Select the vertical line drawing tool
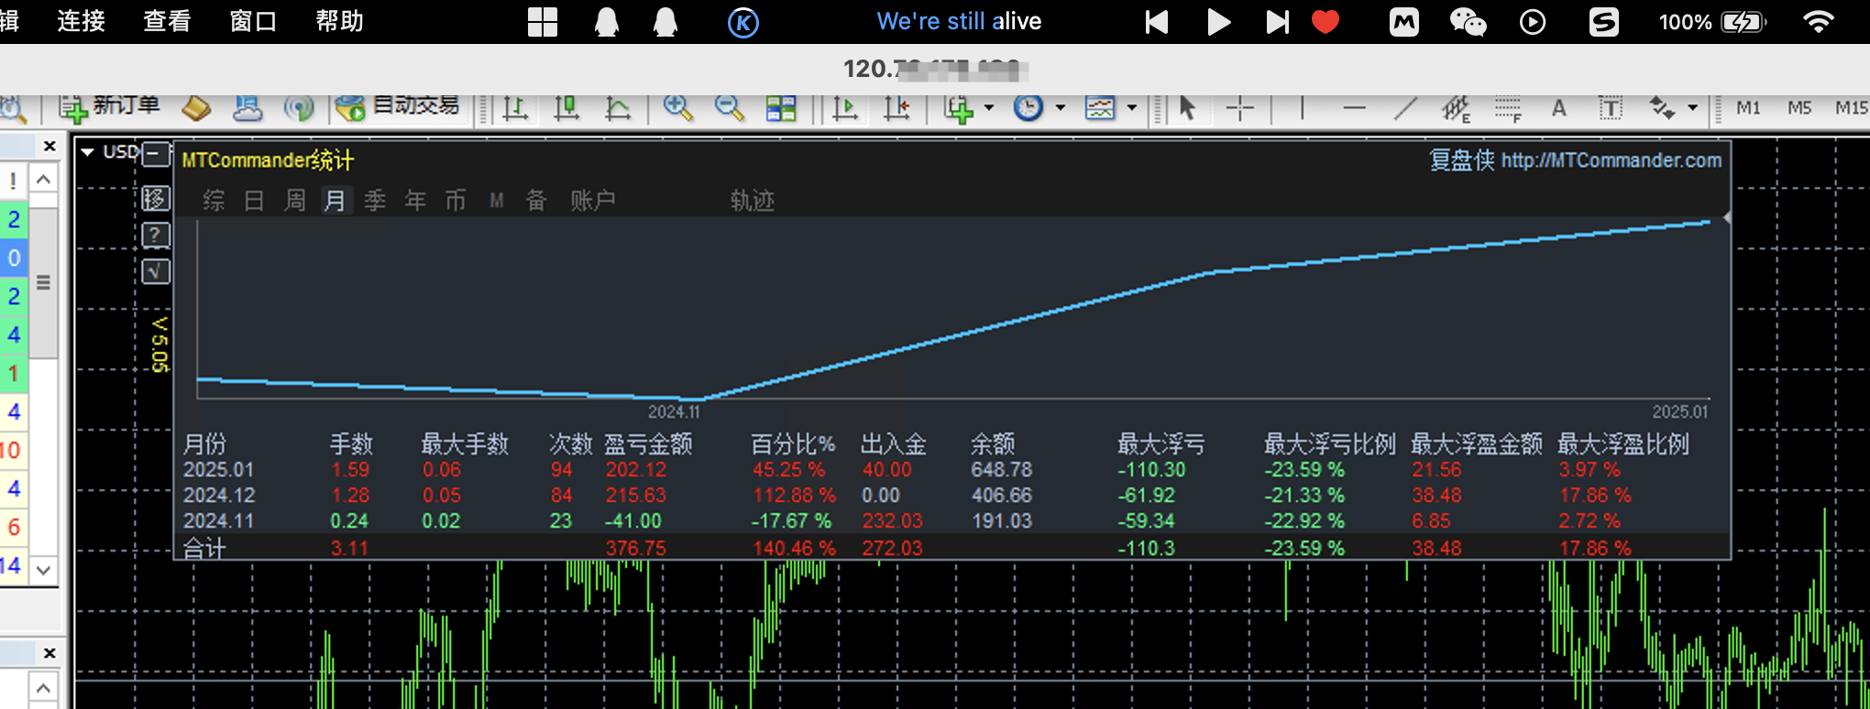The height and width of the screenshot is (709, 1870). click(x=1302, y=108)
